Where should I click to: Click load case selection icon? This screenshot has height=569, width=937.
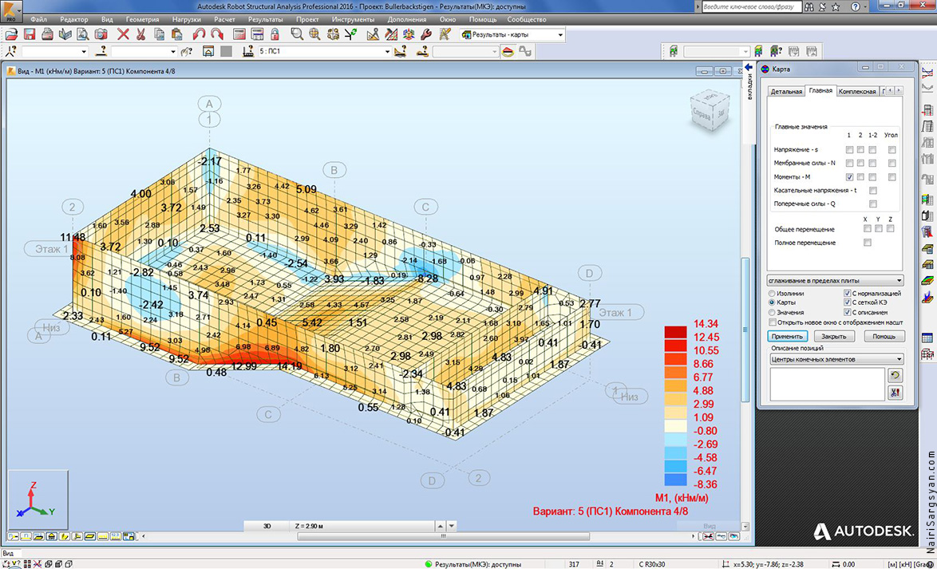point(247,51)
